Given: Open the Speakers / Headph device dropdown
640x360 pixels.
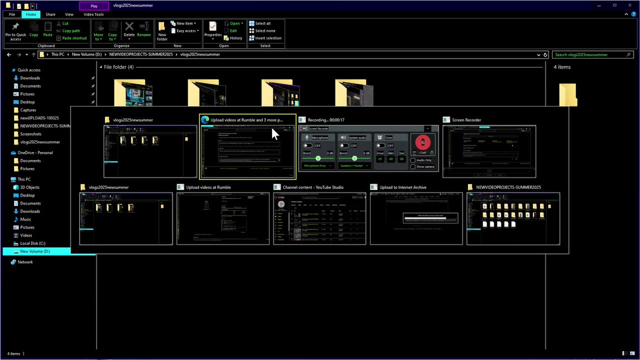Looking at the screenshot, I should pyautogui.click(x=354, y=165).
